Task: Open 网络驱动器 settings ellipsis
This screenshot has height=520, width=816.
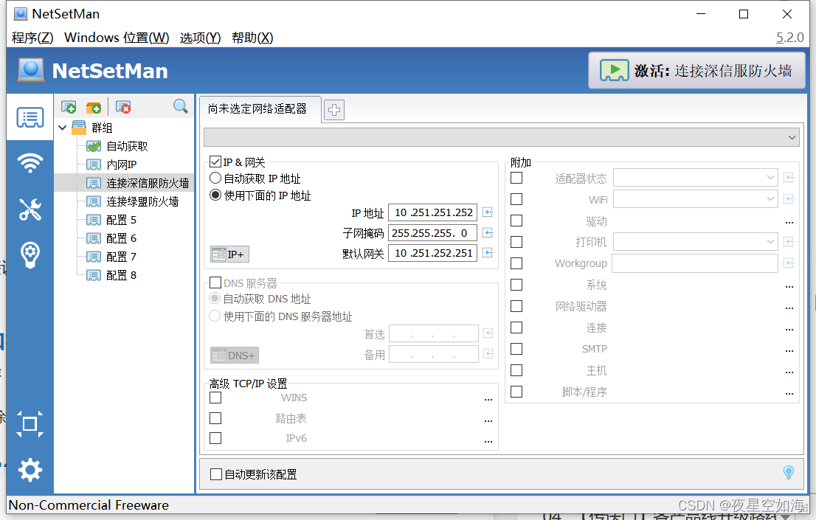Action: point(789,308)
